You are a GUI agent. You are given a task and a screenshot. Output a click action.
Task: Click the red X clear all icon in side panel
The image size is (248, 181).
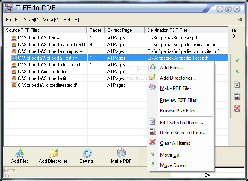pos(237,109)
